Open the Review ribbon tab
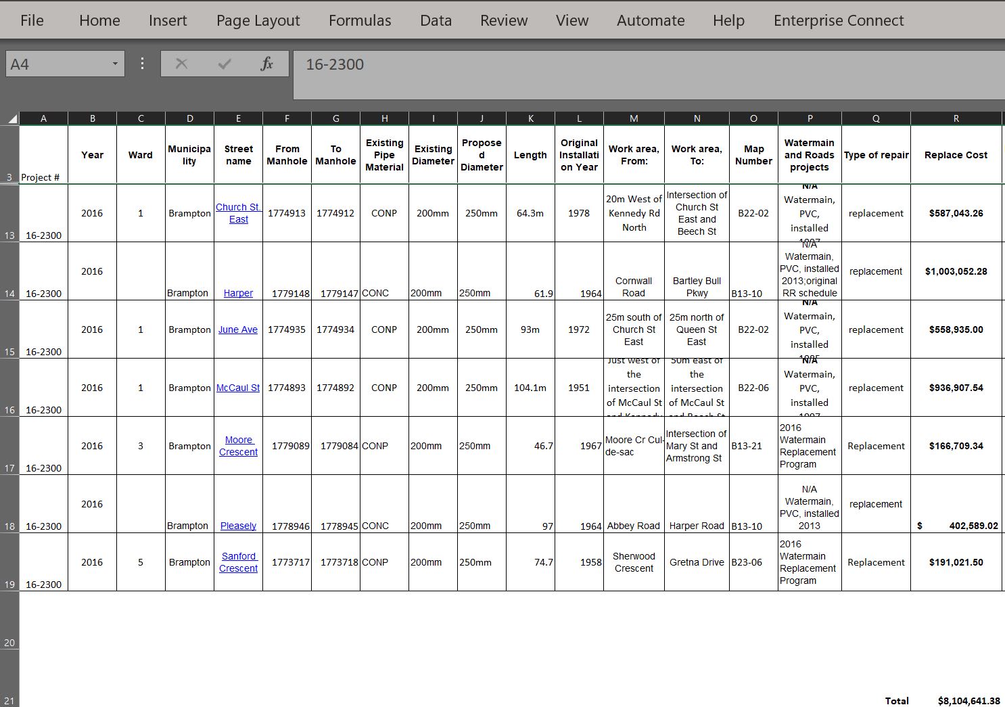This screenshot has height=707, width=1005. [x=504, y=20]
